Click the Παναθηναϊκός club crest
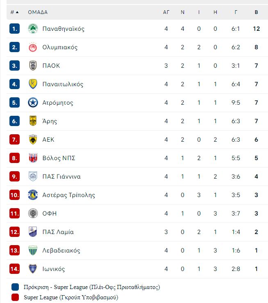 33,29
